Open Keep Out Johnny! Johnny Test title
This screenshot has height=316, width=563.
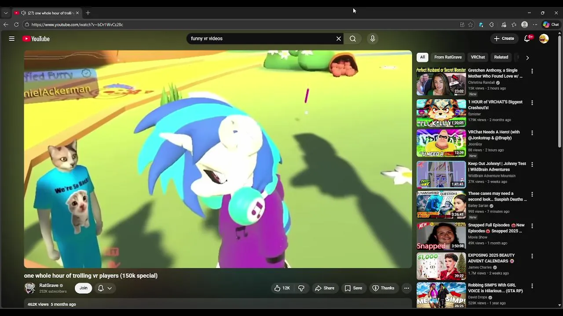(497, 166)
